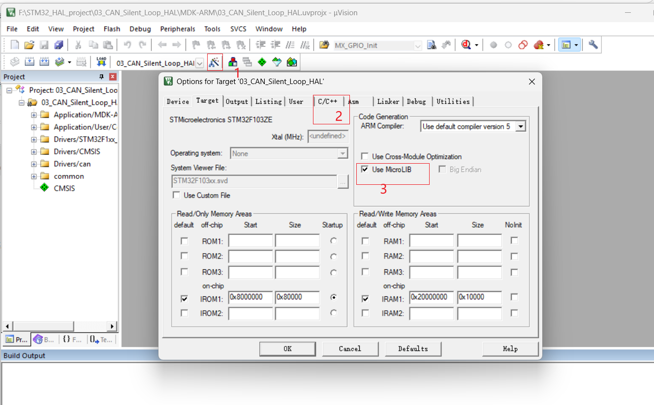Screen dimensions: 654x405
Task: Click the Build target icon
Action: [30, 62]
